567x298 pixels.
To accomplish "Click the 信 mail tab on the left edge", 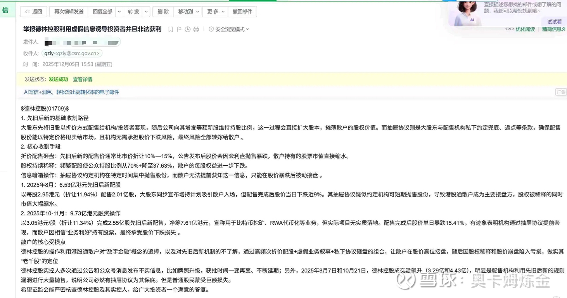I will point(5,10).
